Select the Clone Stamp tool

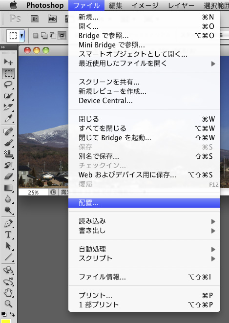click(x=8, y=154)
